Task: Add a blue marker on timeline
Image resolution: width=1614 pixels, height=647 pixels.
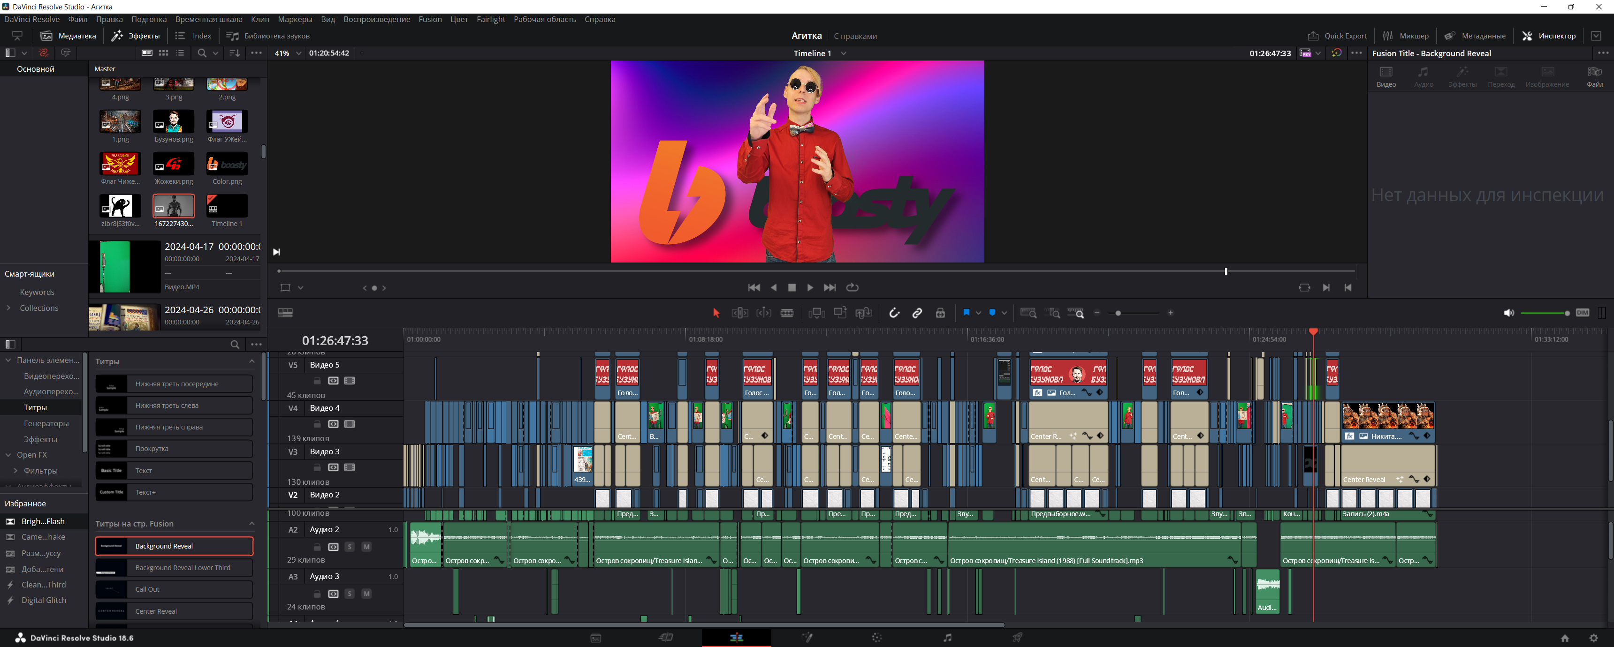Action: coord(992,313)
